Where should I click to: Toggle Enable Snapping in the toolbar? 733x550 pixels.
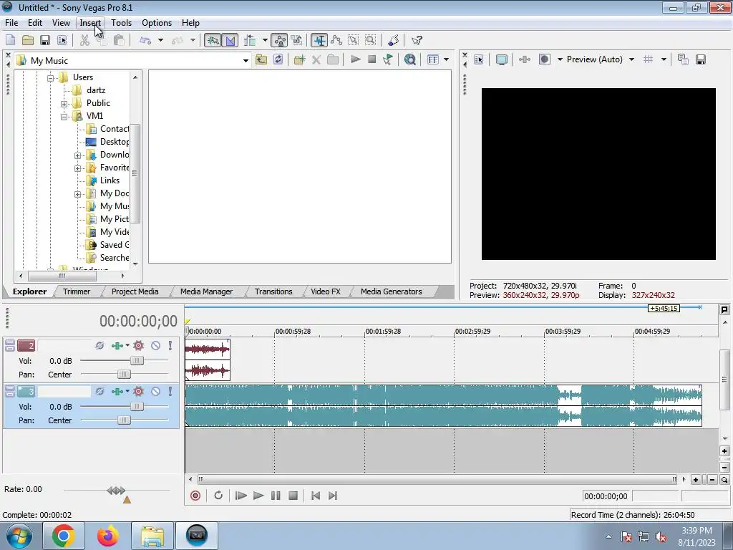(213, 41)
